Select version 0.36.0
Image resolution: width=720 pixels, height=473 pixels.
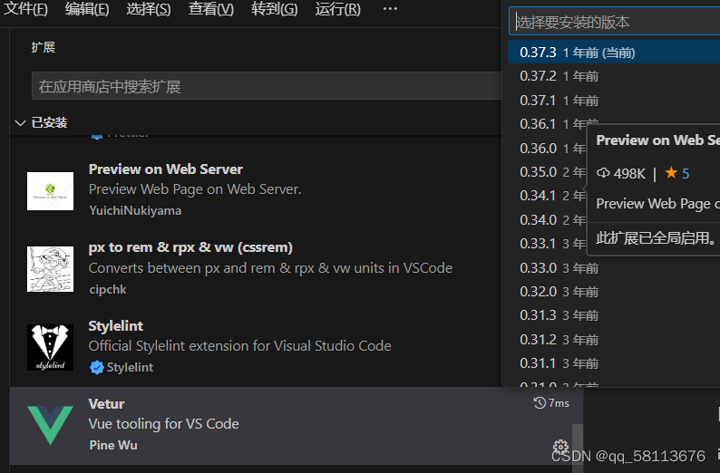(x=548, y=149)
